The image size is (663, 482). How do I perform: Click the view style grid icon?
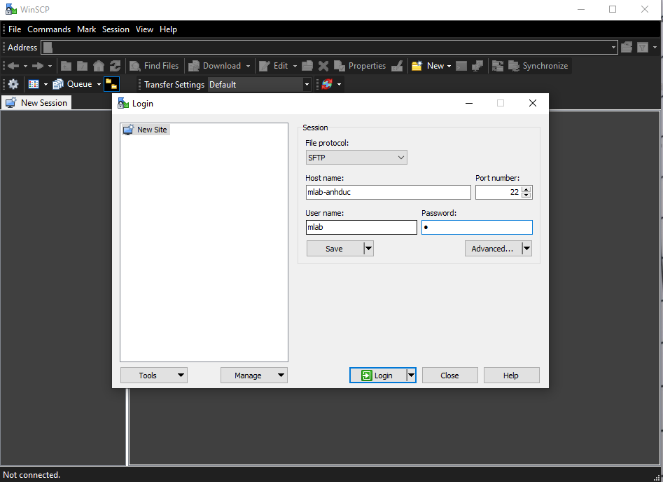34,84
